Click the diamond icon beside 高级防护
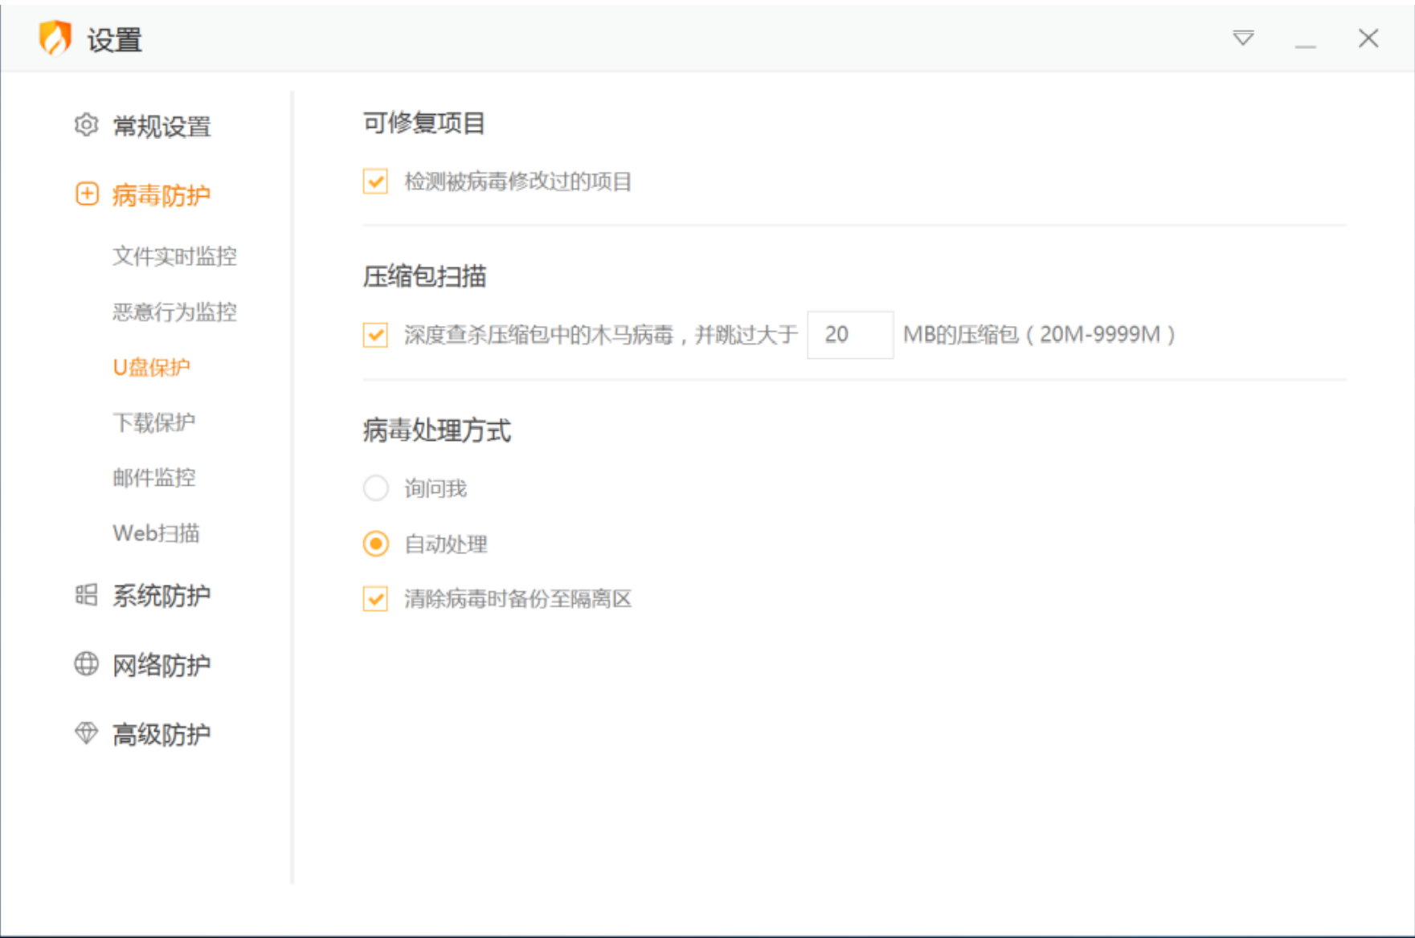1415x938 pixels. (x=86, y=733)
